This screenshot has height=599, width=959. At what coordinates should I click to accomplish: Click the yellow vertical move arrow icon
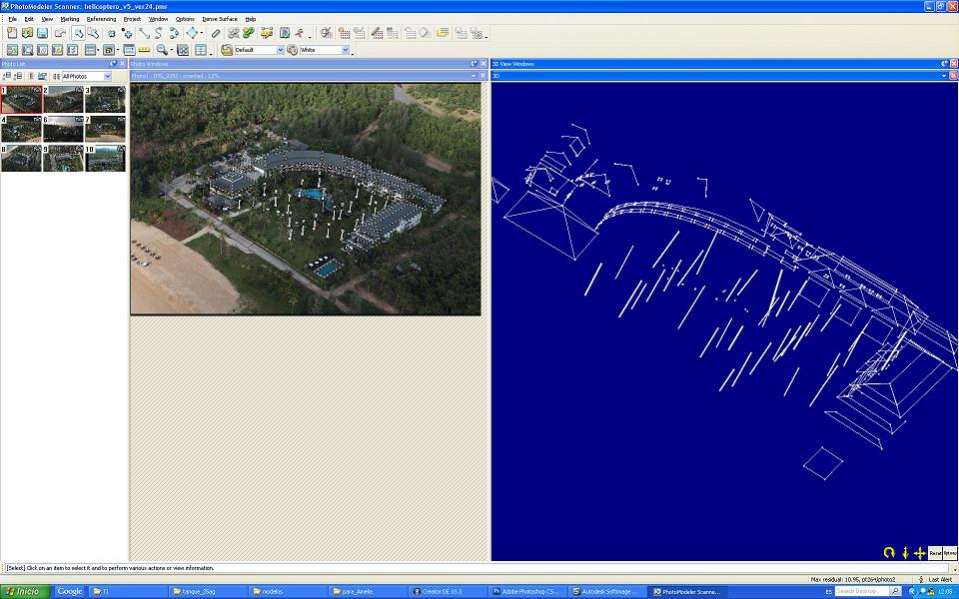click(905, 552)
